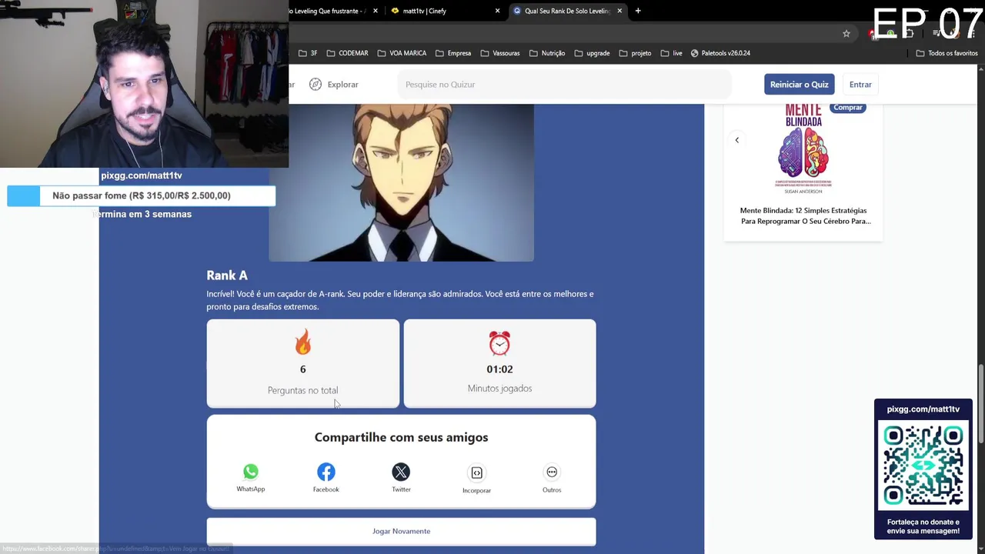
Task: Click Jogar Novamente button
Action: point(401,531)
